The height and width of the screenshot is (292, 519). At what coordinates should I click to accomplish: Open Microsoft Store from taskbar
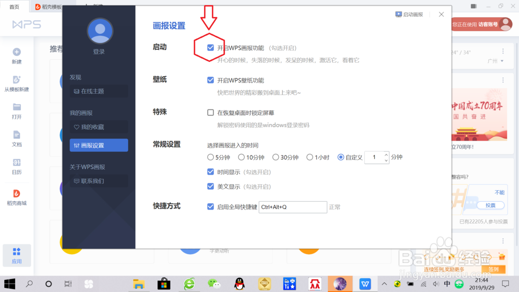(x=164, y=284)
